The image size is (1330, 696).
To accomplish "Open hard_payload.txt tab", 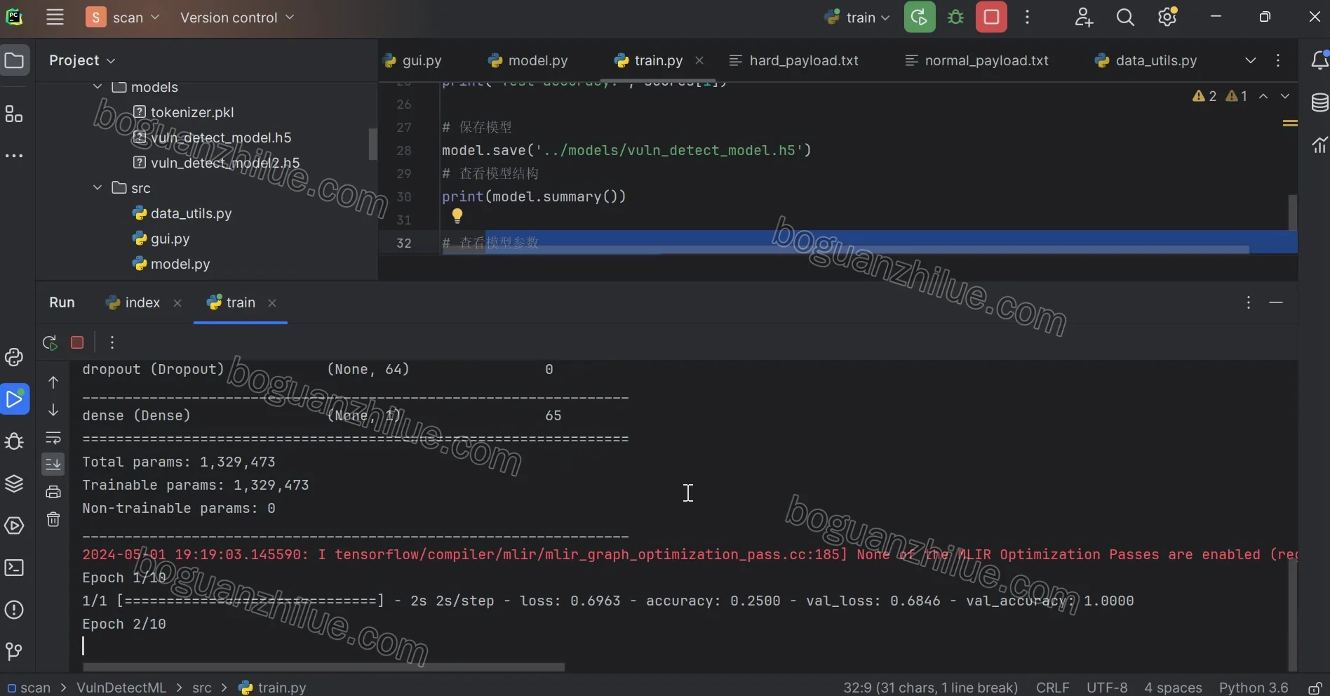I will 794,60.
